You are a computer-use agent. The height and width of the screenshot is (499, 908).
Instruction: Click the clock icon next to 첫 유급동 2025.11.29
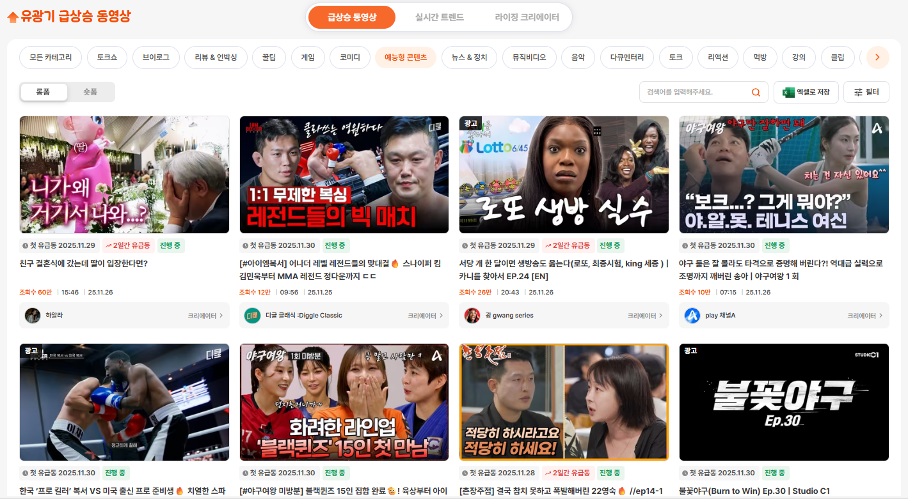pyautogui.click(x=24, y=245)
